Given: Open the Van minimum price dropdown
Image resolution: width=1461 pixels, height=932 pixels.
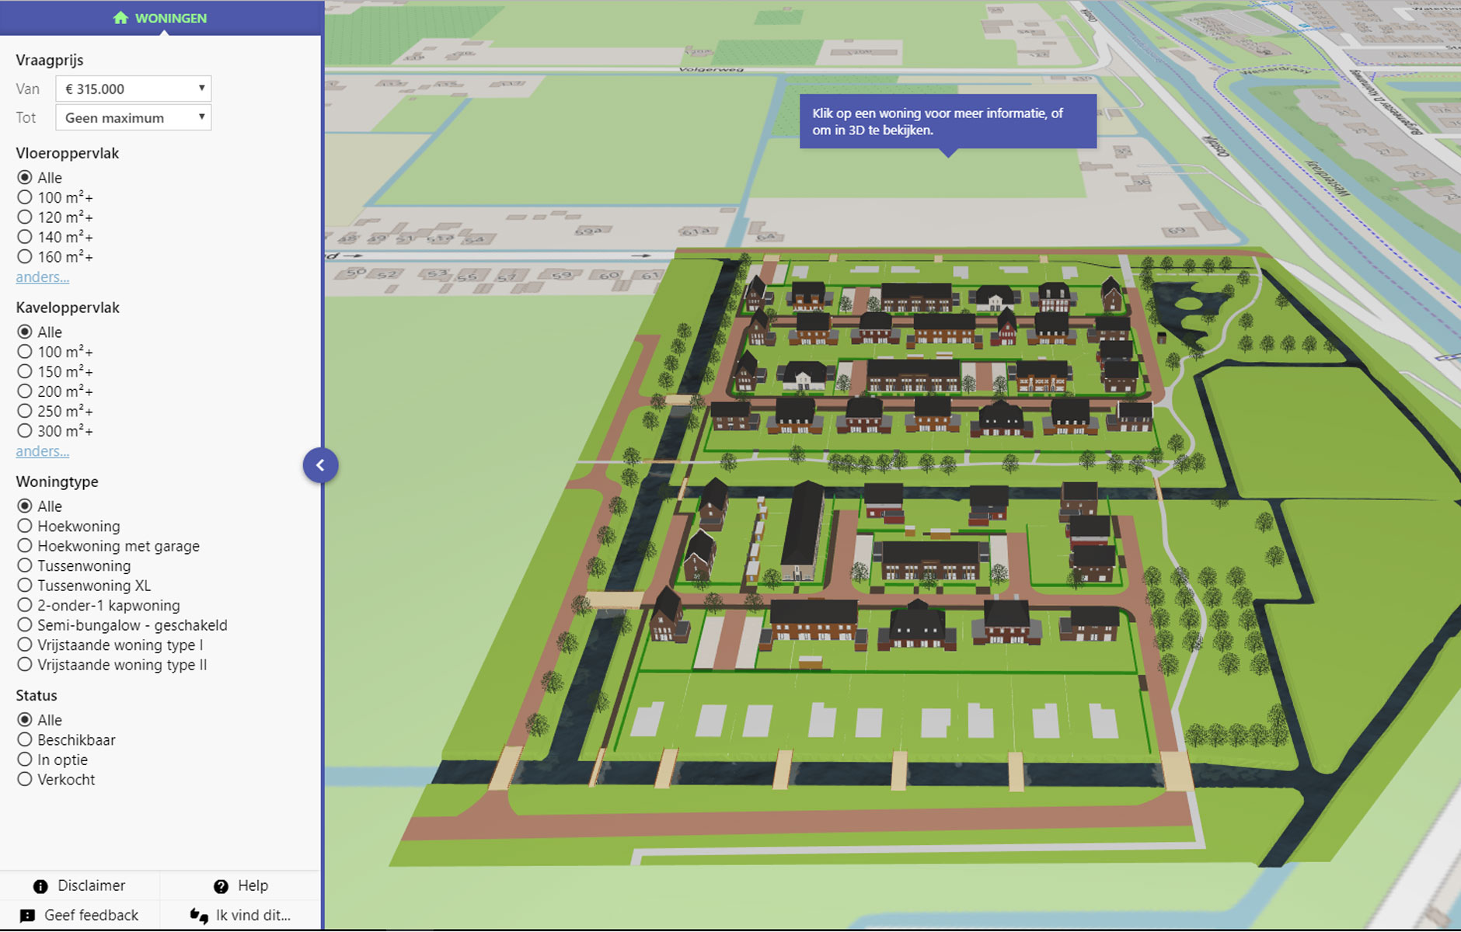Looking at the screenshot, I should click(134, 89).
